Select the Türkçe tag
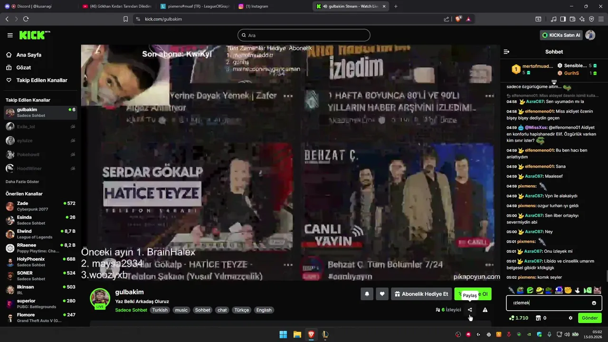608x342 pixels. (241, 310)
